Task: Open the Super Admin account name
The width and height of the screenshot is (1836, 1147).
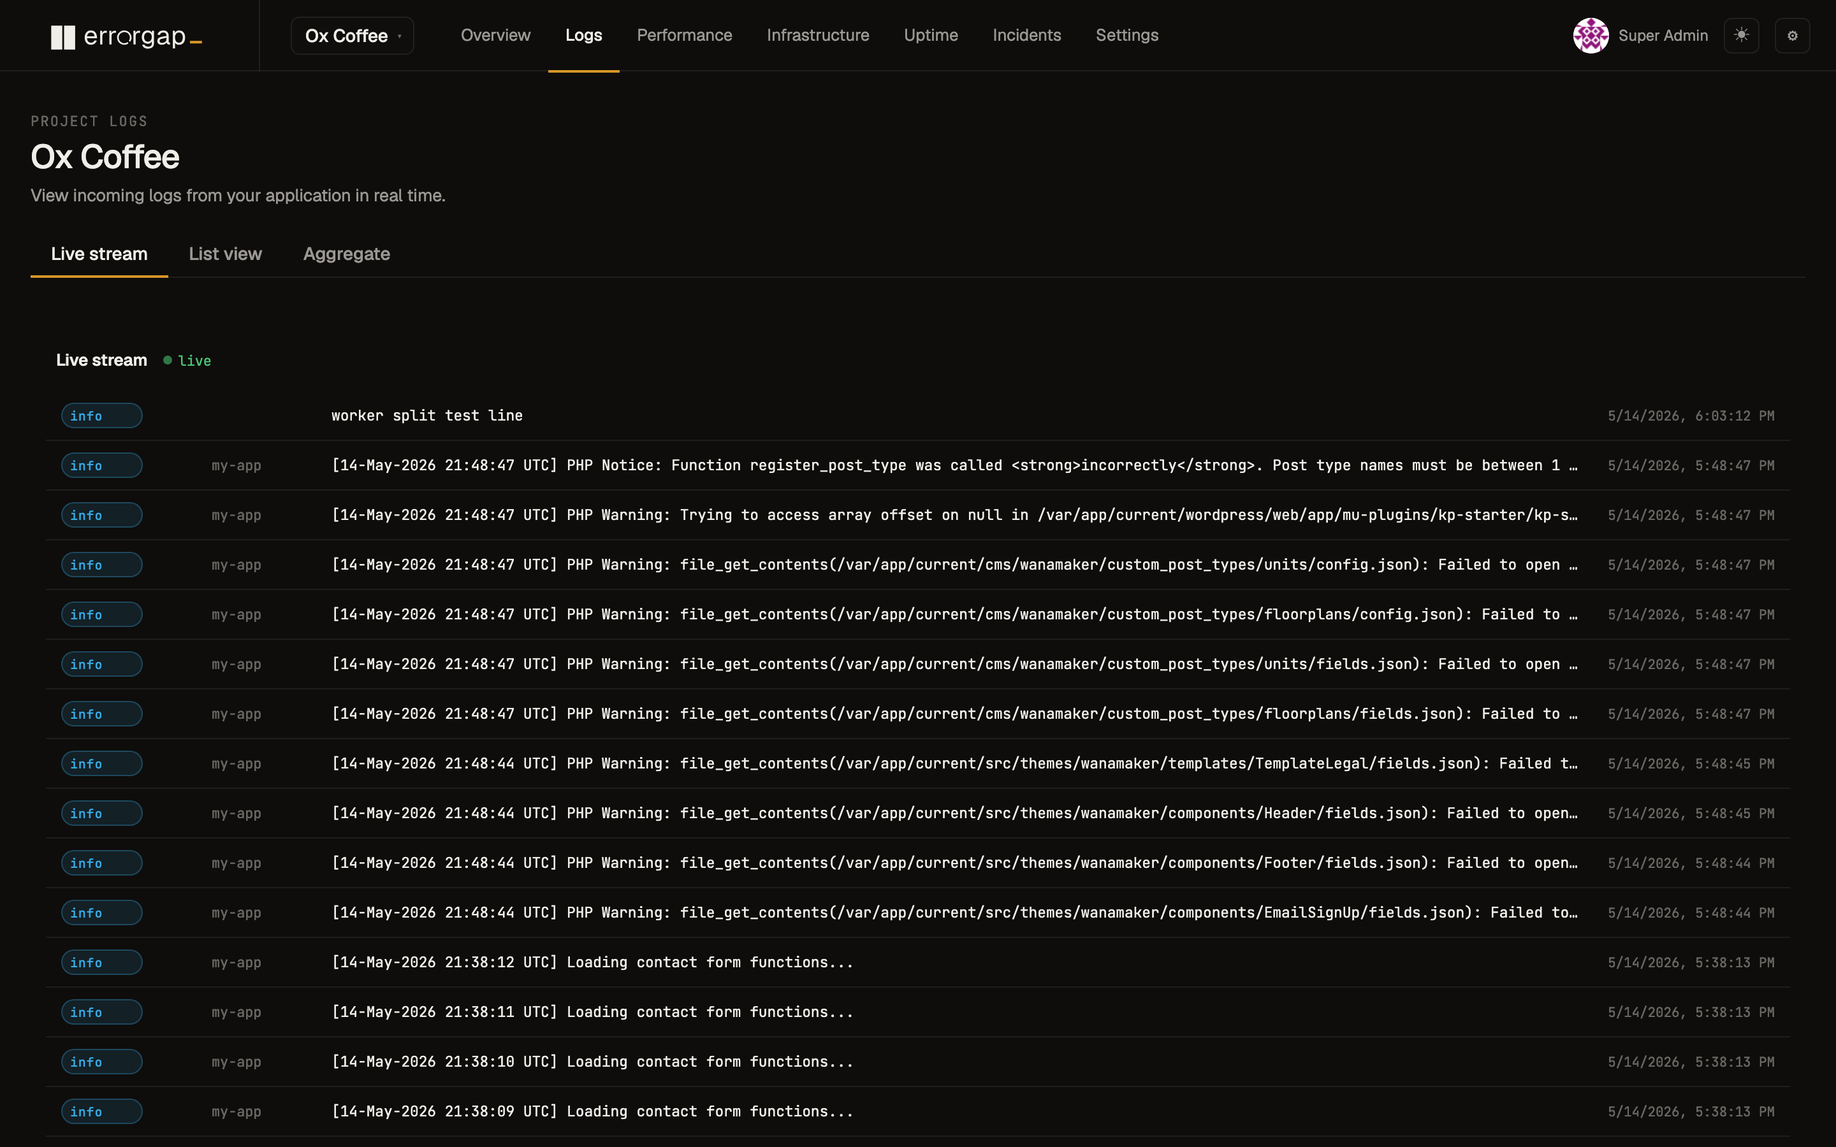Action: [x=1663, y=36]
